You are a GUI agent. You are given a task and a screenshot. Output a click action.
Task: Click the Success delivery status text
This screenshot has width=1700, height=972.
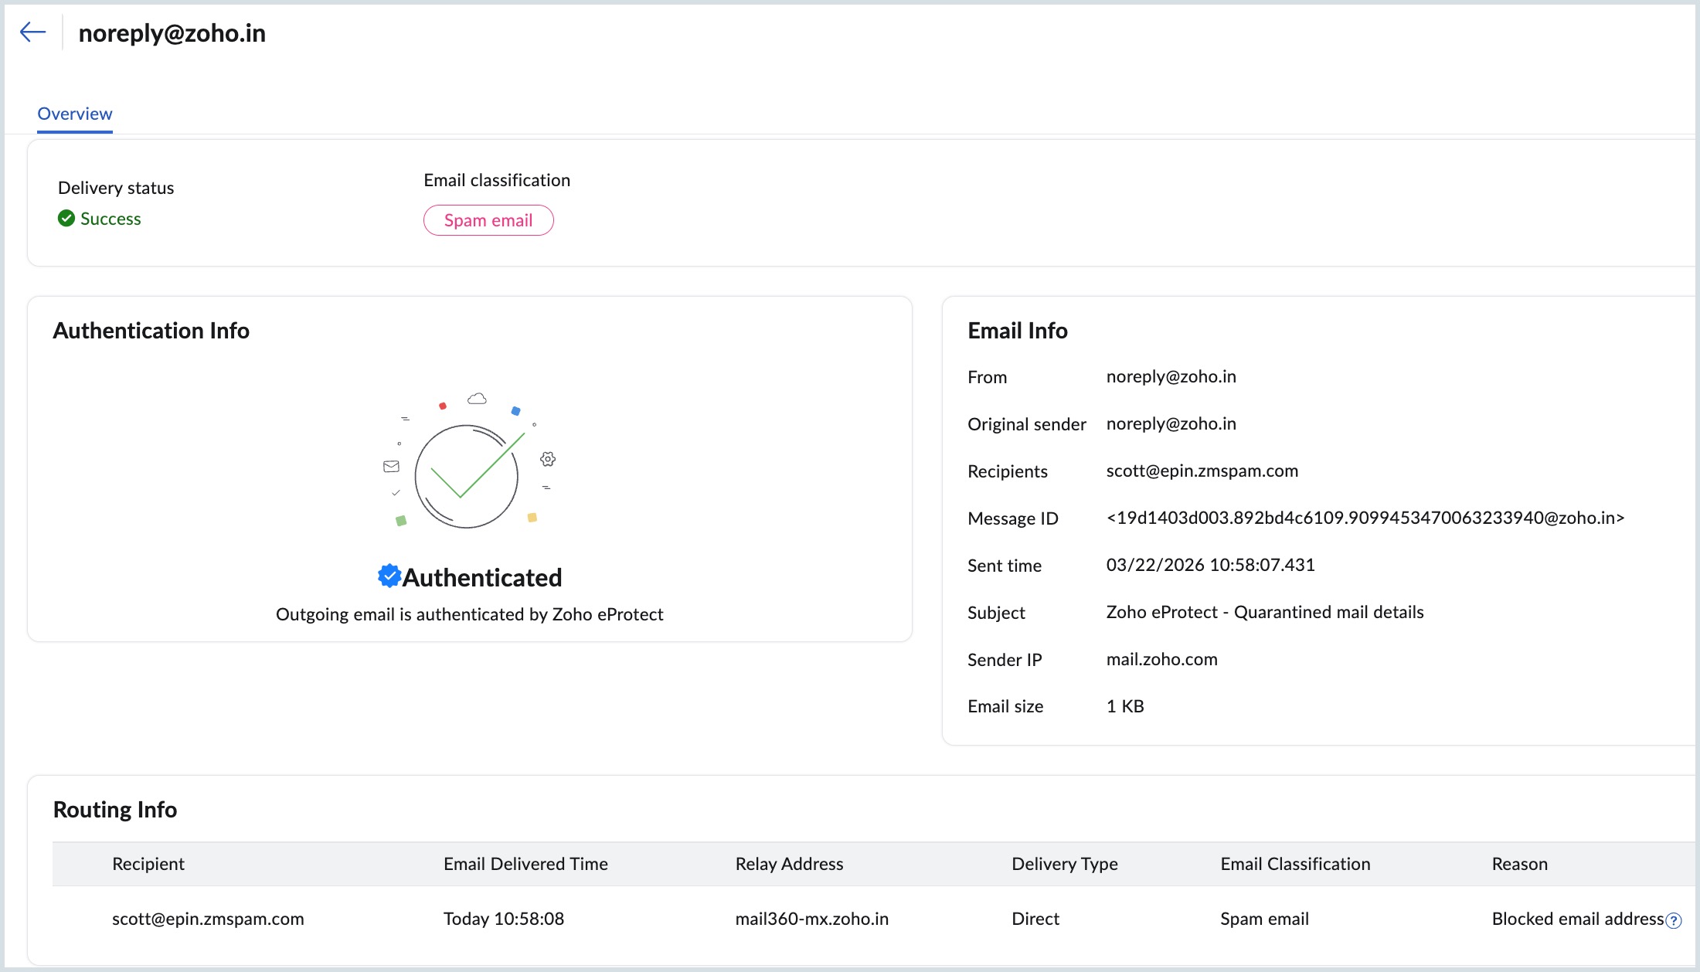pyautogui.click(x=110, y=219)
